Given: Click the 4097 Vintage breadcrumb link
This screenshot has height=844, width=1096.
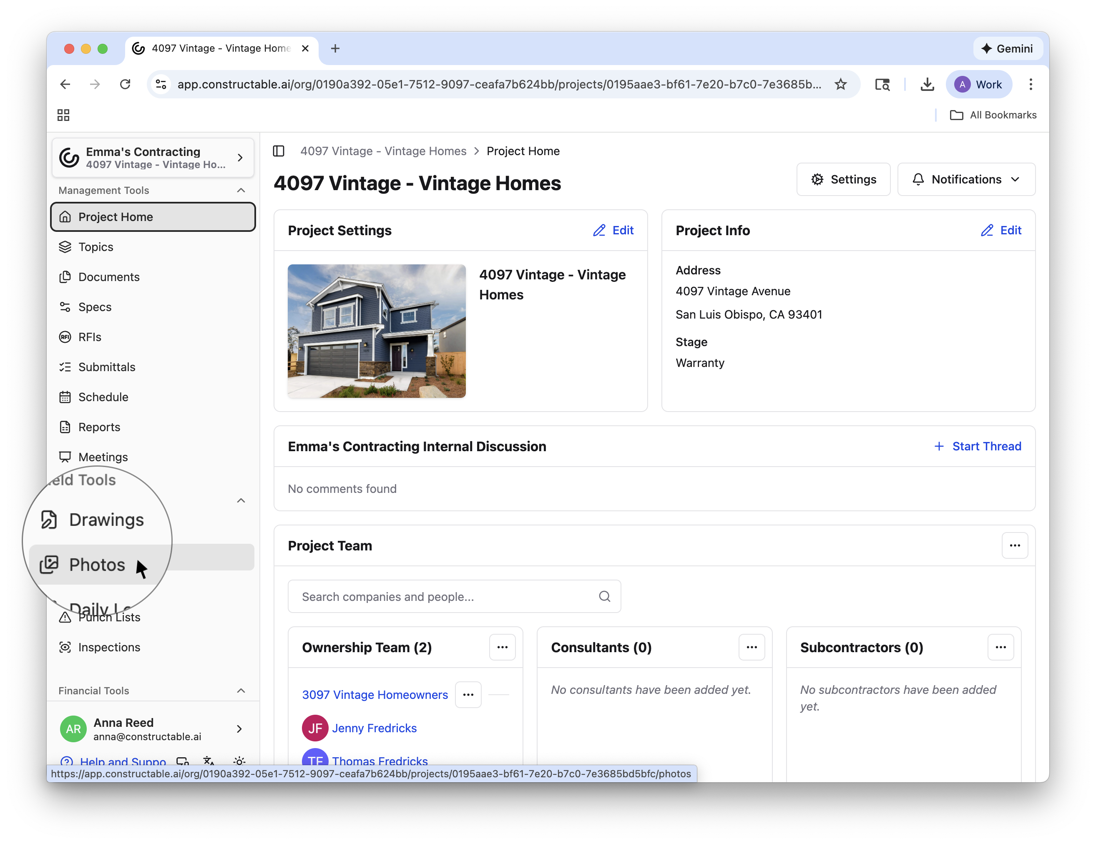Looking at the screenshot, I should click(x=383, y=151).
